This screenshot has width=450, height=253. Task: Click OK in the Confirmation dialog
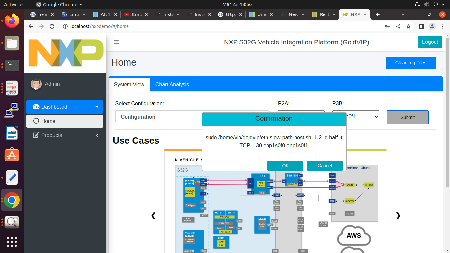coord(285,166)
